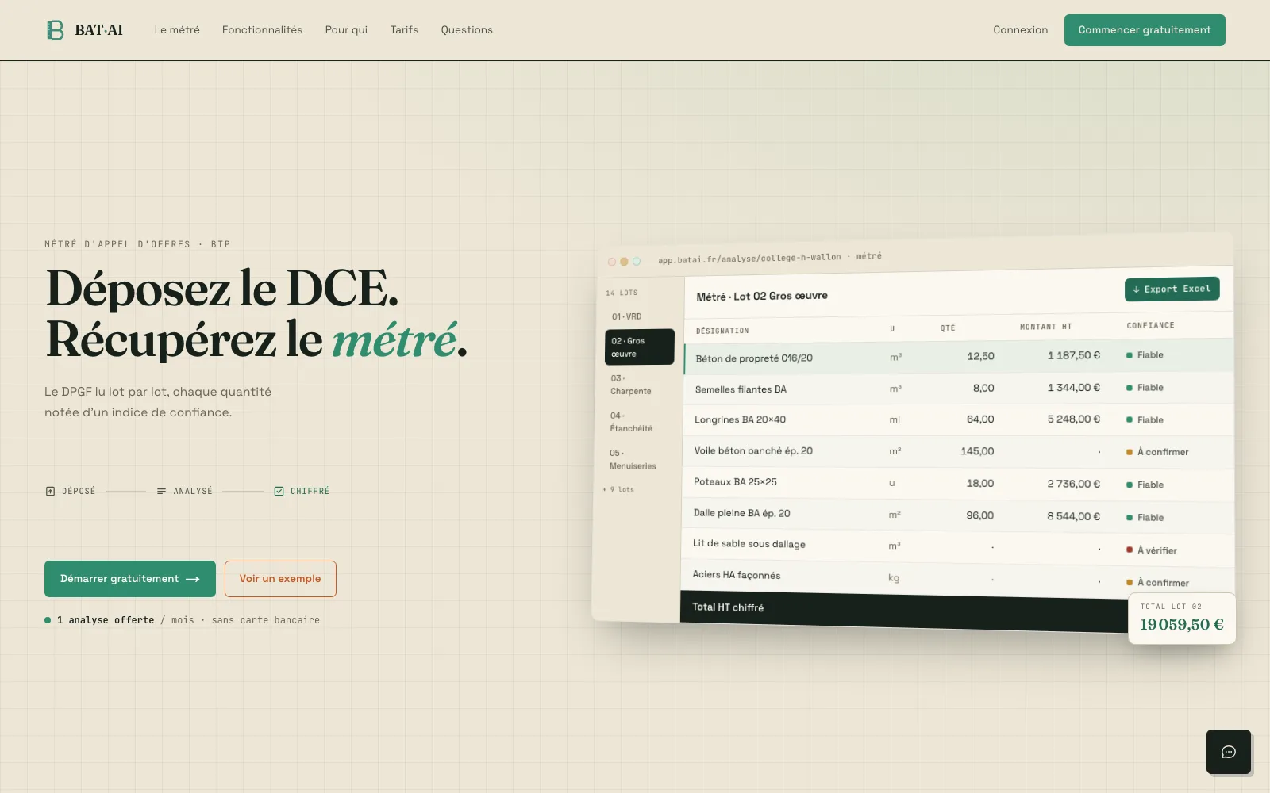Image resolution: width=1270 pixels, height=793 pixels.
Task: Open the Fonctionnalités nav item
Action: click(262, 30)
